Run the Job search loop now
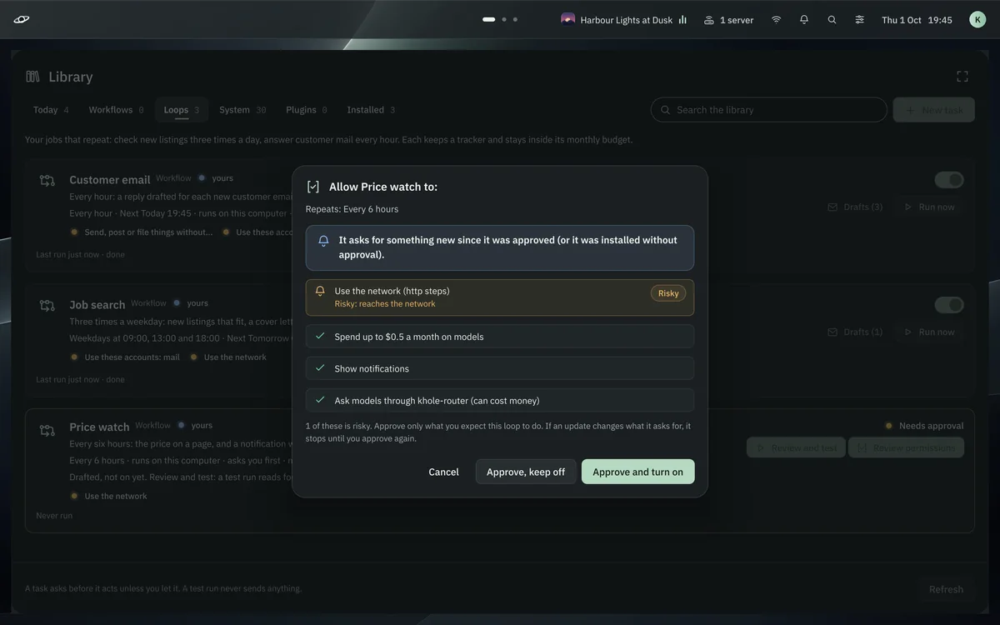Viewport: 1000px width, 625px height. (x=929, y=332)
